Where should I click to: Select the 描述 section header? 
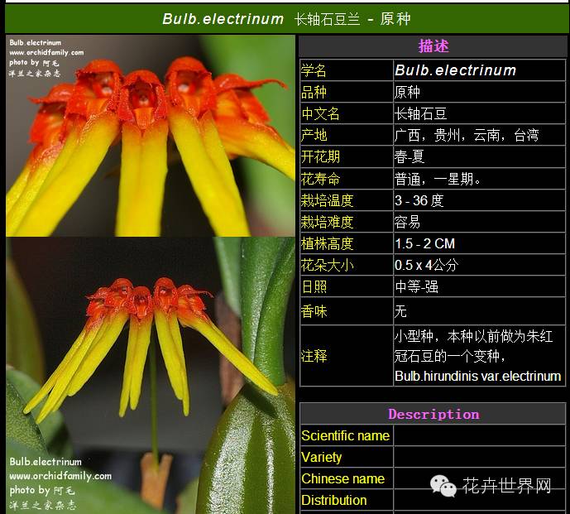(433, 46)
